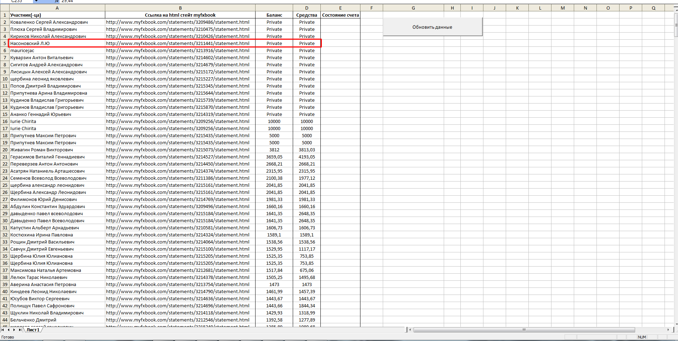
Task: Click cell Максимова Наталья Артемовна
Action: [57, 270]
